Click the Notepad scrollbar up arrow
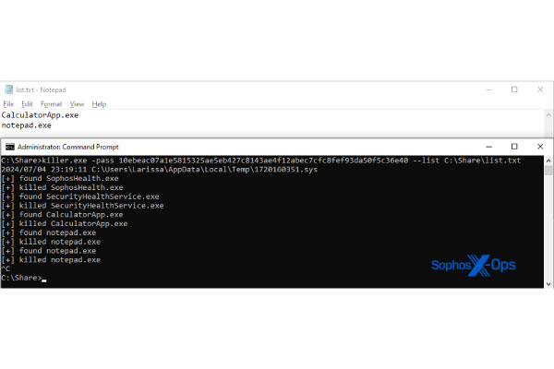This screenshot has height=369, width=554. [548, 114]
